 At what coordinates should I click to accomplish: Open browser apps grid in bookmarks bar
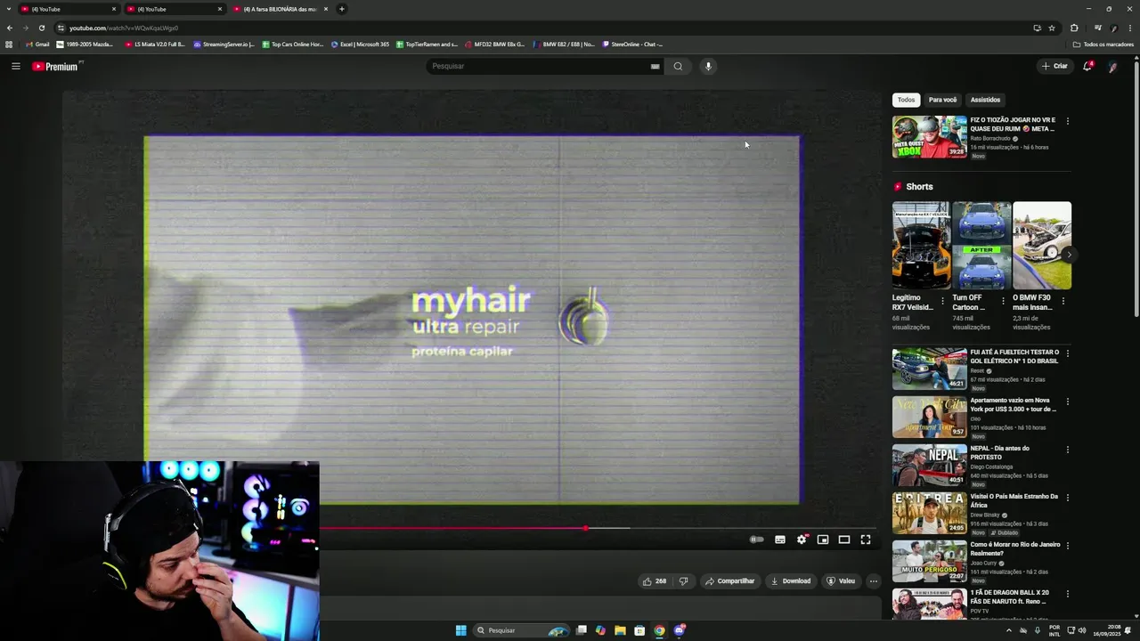(9, 44)
